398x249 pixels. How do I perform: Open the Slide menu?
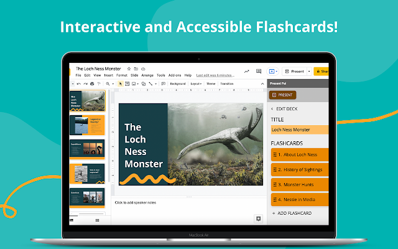[x=134, y=75]
